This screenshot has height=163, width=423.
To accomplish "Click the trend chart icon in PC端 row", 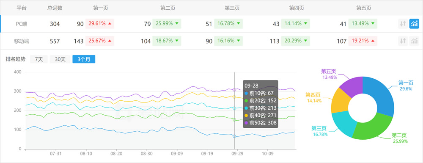I will [x=414, y=24].
